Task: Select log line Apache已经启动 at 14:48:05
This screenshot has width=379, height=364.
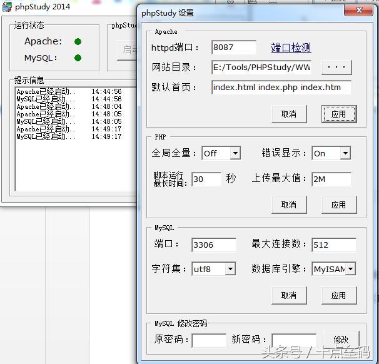Action: (69, 114)
